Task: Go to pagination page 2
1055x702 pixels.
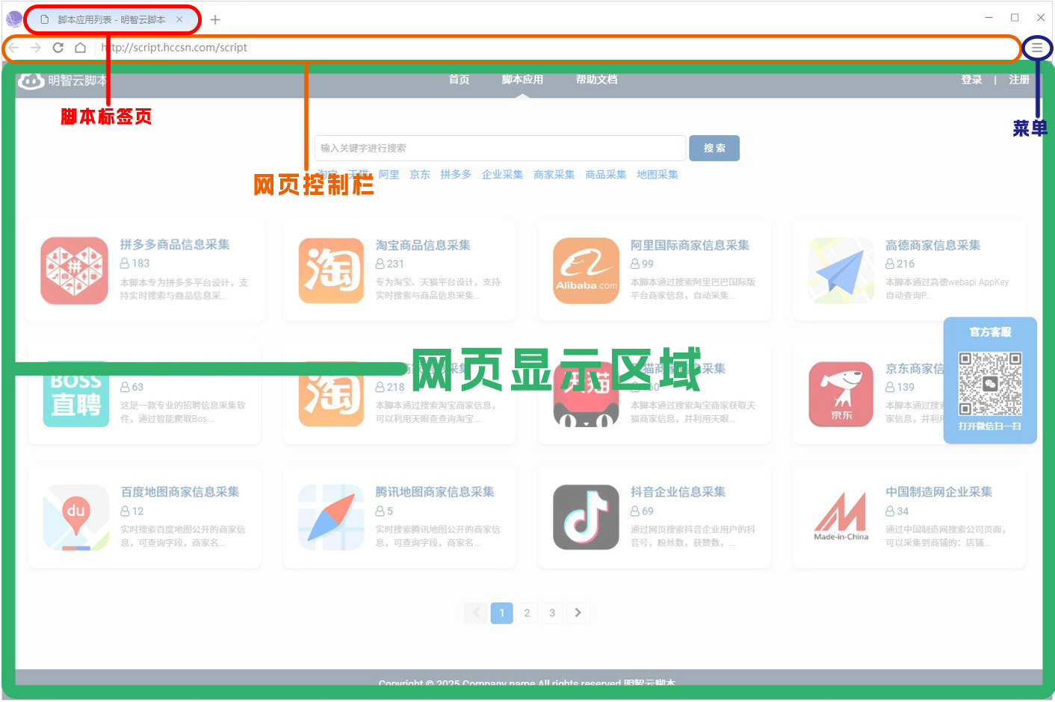Action: [527, 613]
